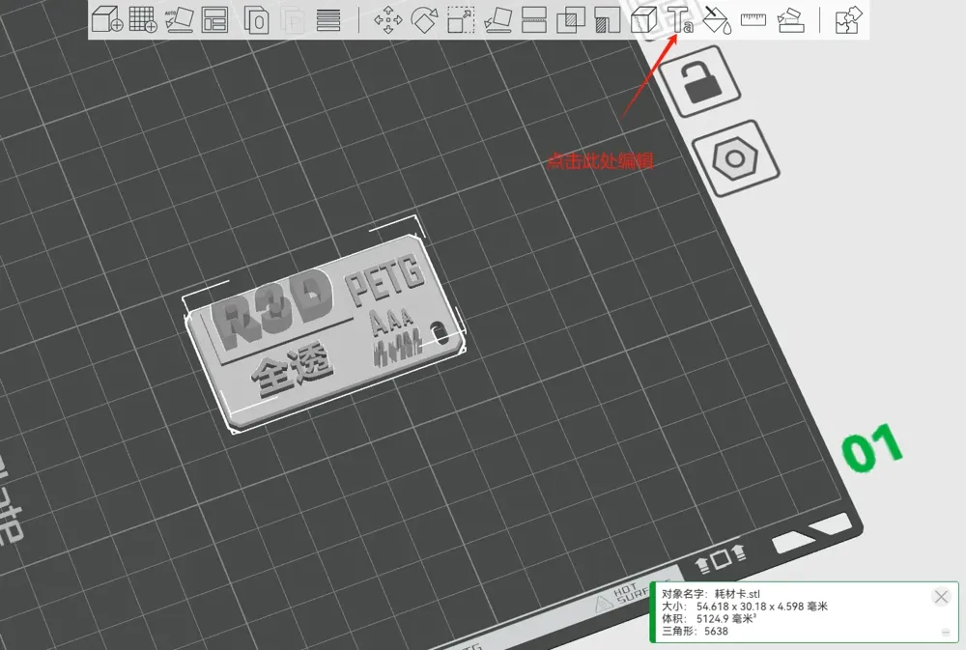The width and height of the screenshot is (966, 650).
Task: Select the Support painting tool
Action: (607, 20)
